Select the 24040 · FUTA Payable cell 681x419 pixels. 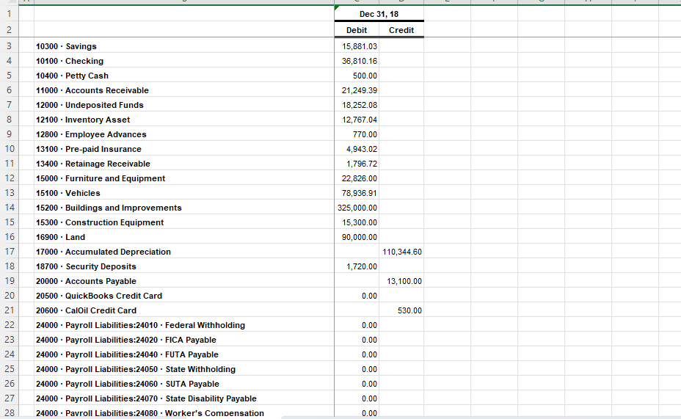[184, 354]
